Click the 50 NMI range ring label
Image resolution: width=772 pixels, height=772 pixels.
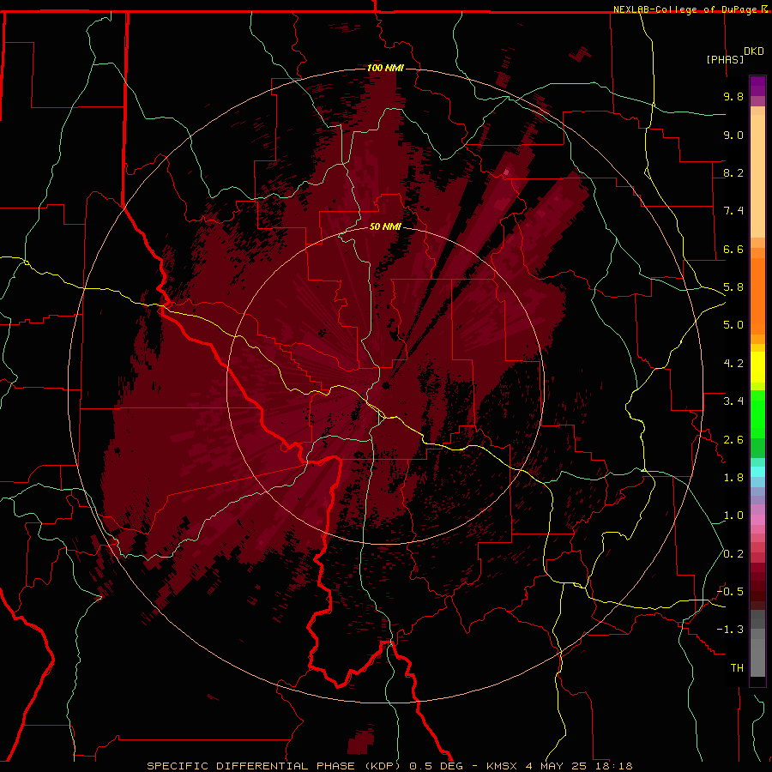[x=385, y=226]
